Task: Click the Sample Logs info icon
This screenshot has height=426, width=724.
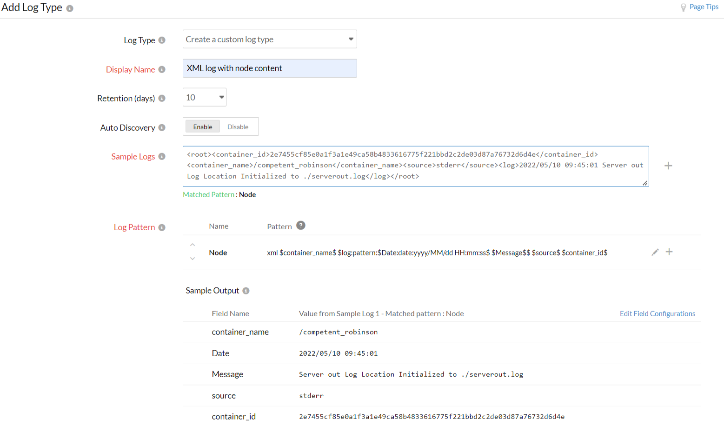Action: (x=162, y=156)
